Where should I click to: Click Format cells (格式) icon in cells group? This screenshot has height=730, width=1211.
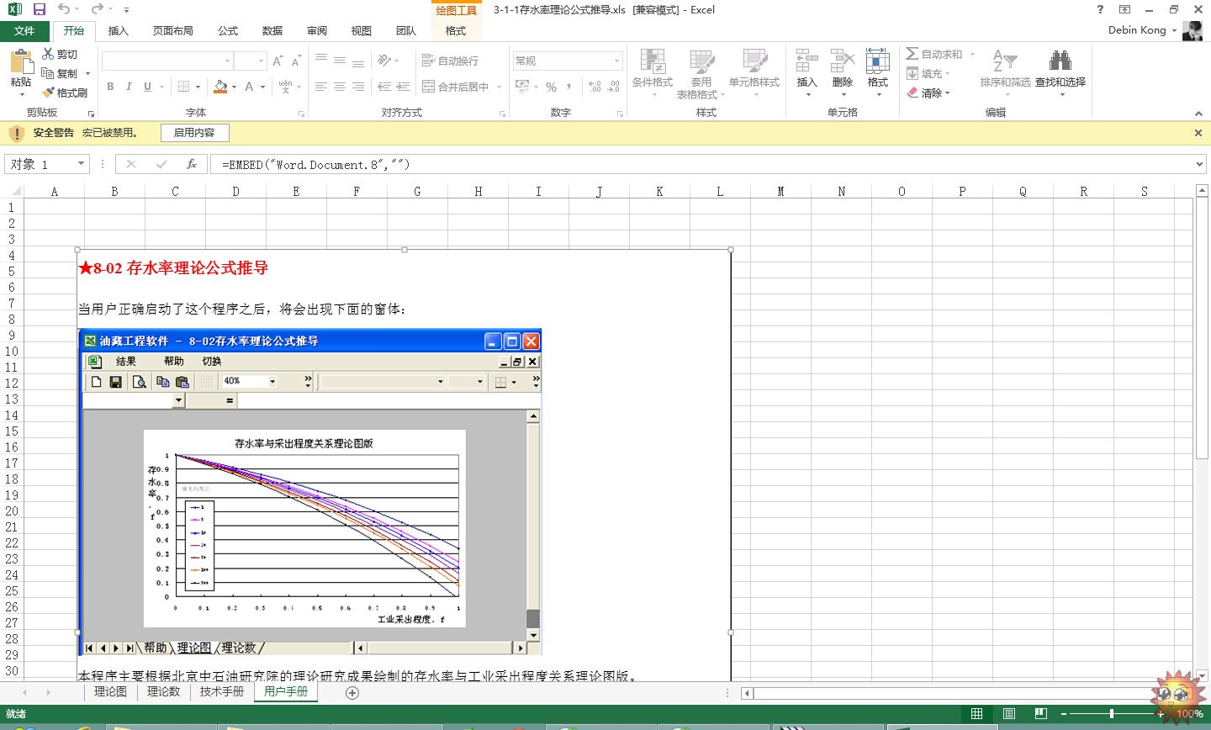[x=878, y=62]
